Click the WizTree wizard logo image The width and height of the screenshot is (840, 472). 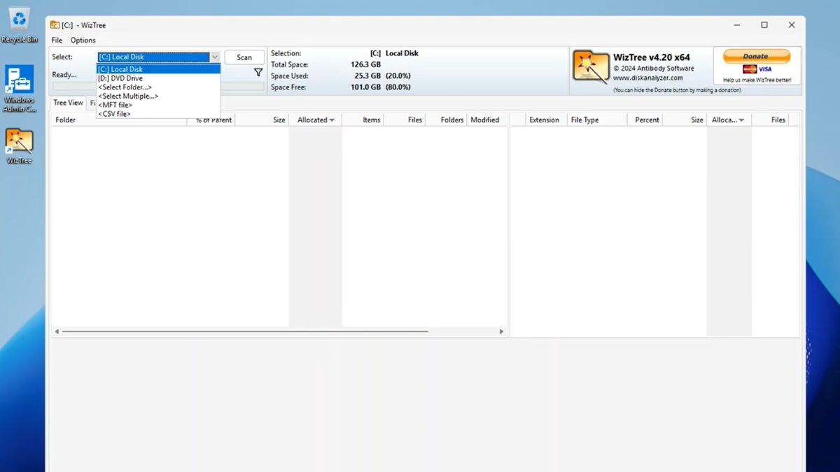click(591, 66)
